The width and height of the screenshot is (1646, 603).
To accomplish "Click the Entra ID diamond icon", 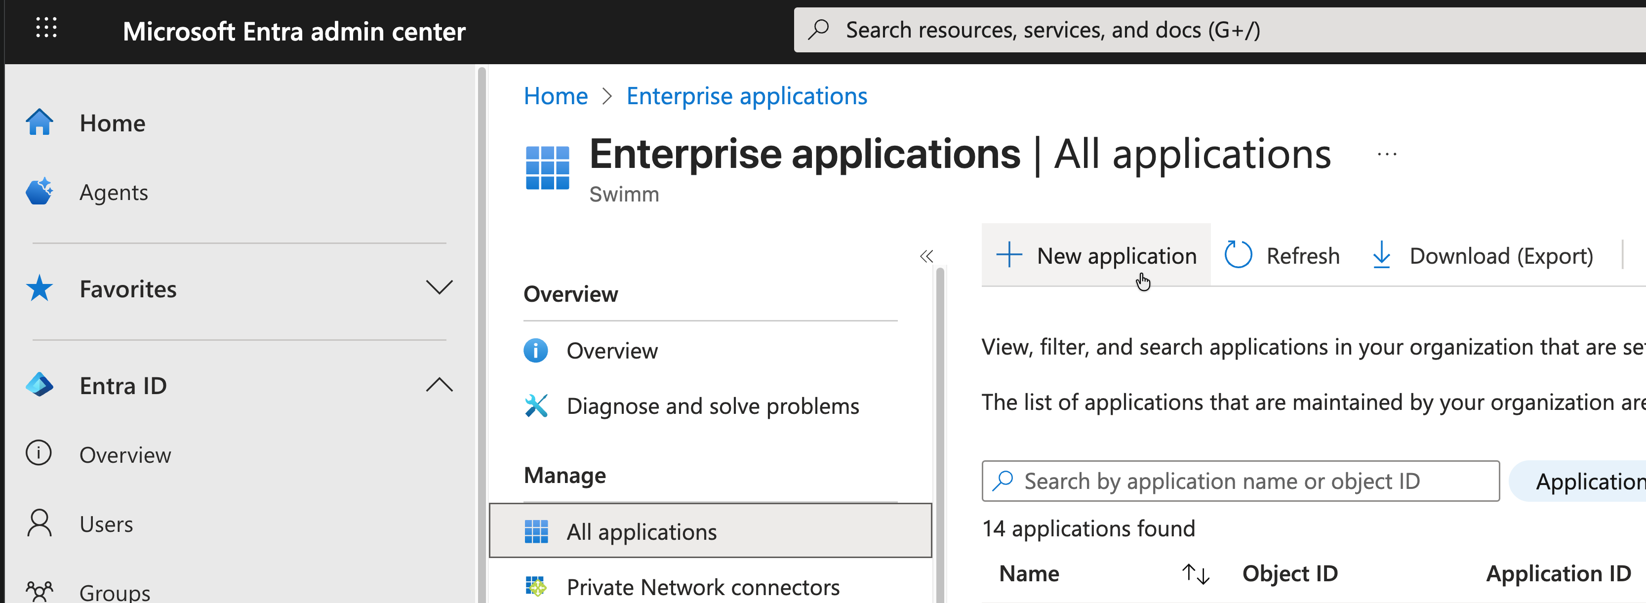I will [40, 385].
